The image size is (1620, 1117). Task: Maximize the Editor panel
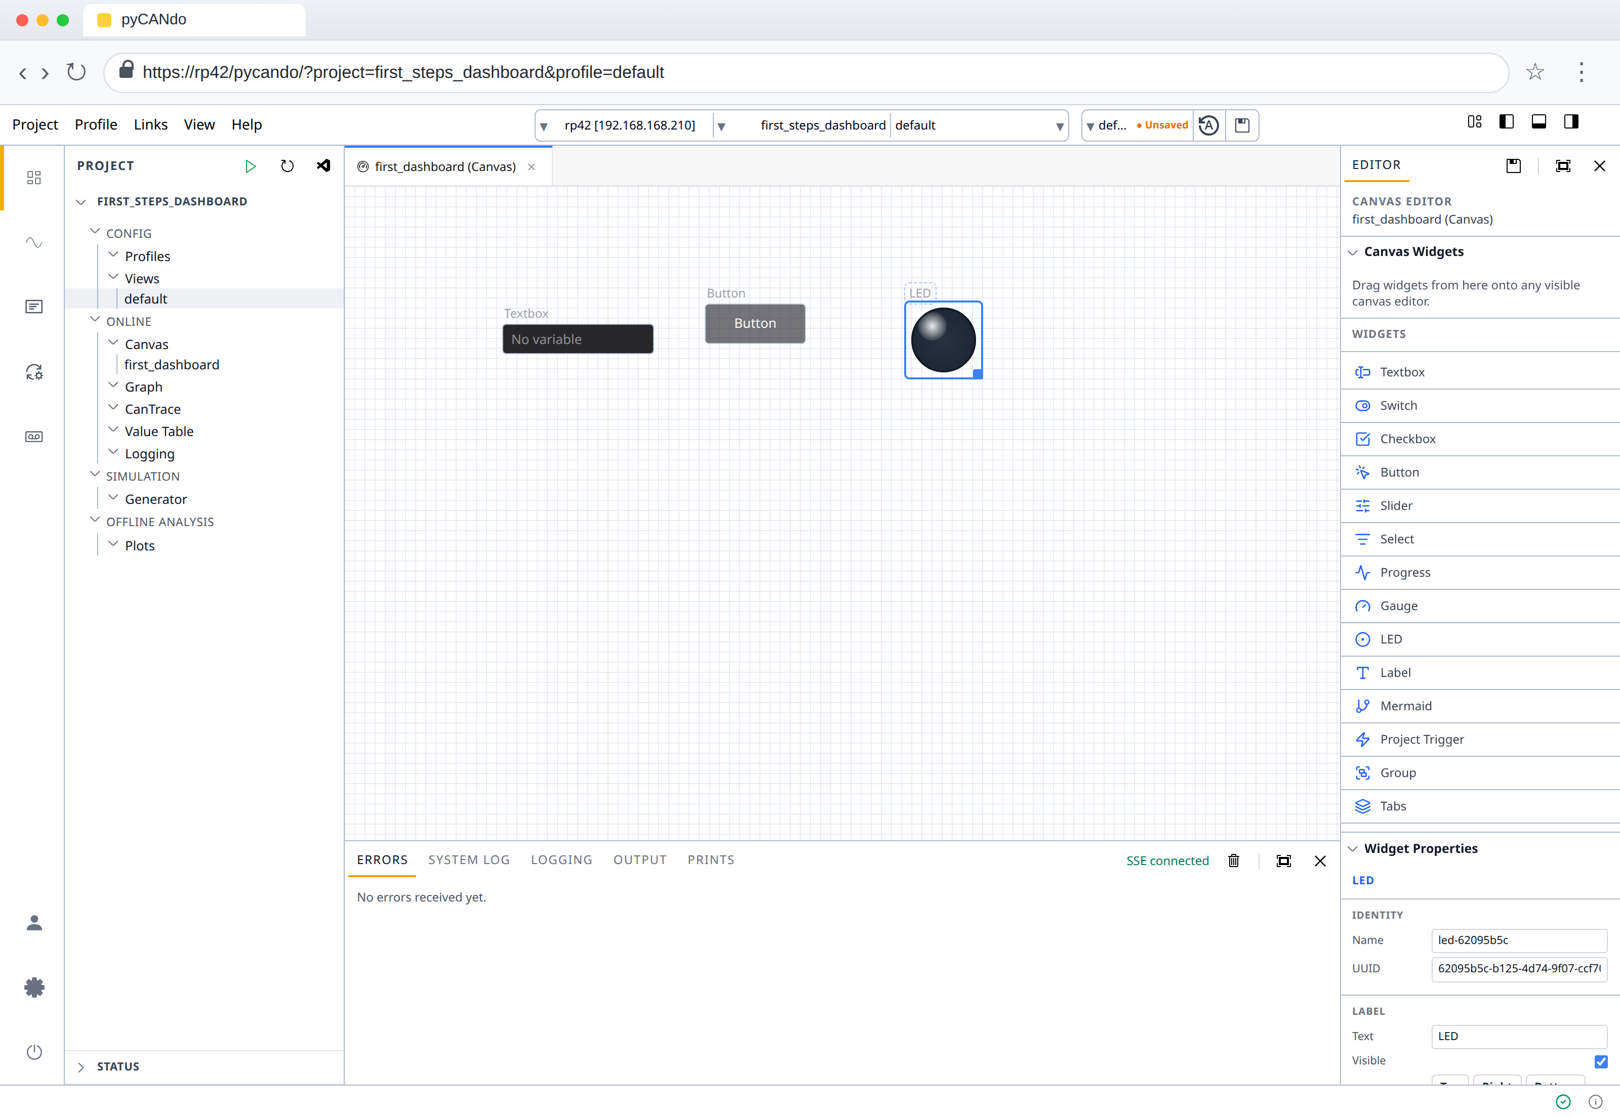[x=1563, y=166]
